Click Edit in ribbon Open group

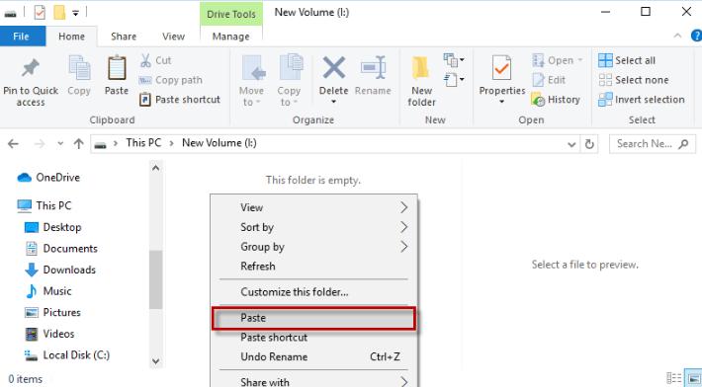549,80
